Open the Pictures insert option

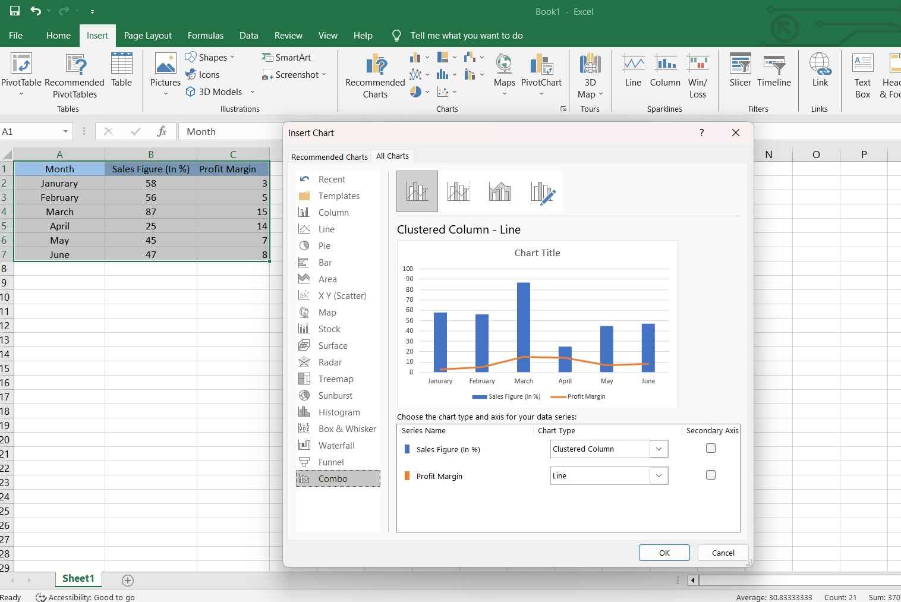(x=165, y=74)
